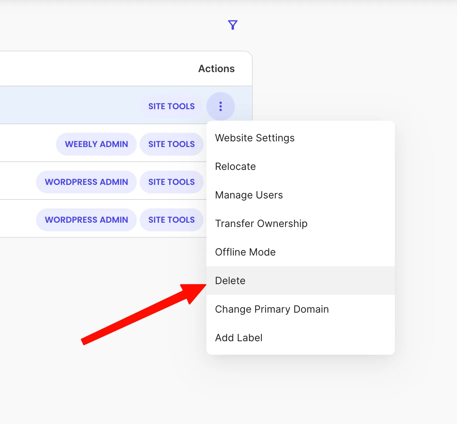Open Site Tools beside Weebly Admin

click(x=172, y=144)
